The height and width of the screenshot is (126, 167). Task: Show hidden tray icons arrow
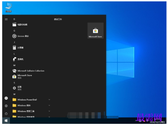(x=136, y=121)
